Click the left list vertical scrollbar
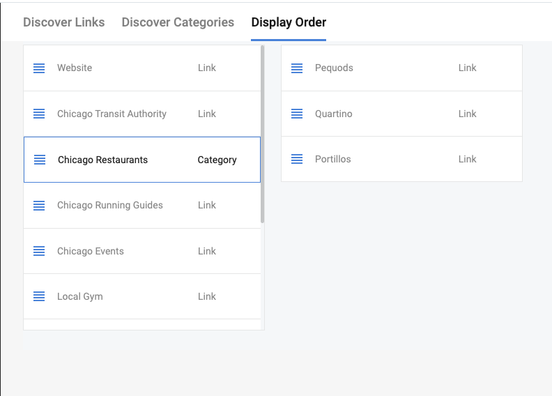Image resolution: width=552 pixels, height=396 pixels. (262, 134)
